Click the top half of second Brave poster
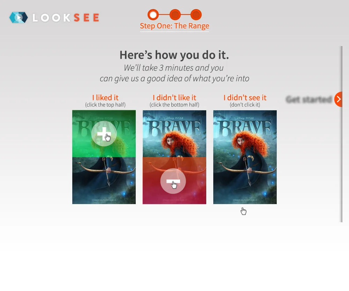The width and height of the screenshot is (349, 291). (x=174, y=134)
